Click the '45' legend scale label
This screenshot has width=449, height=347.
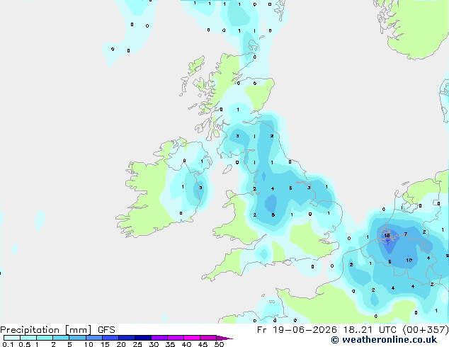coord(203,344)
